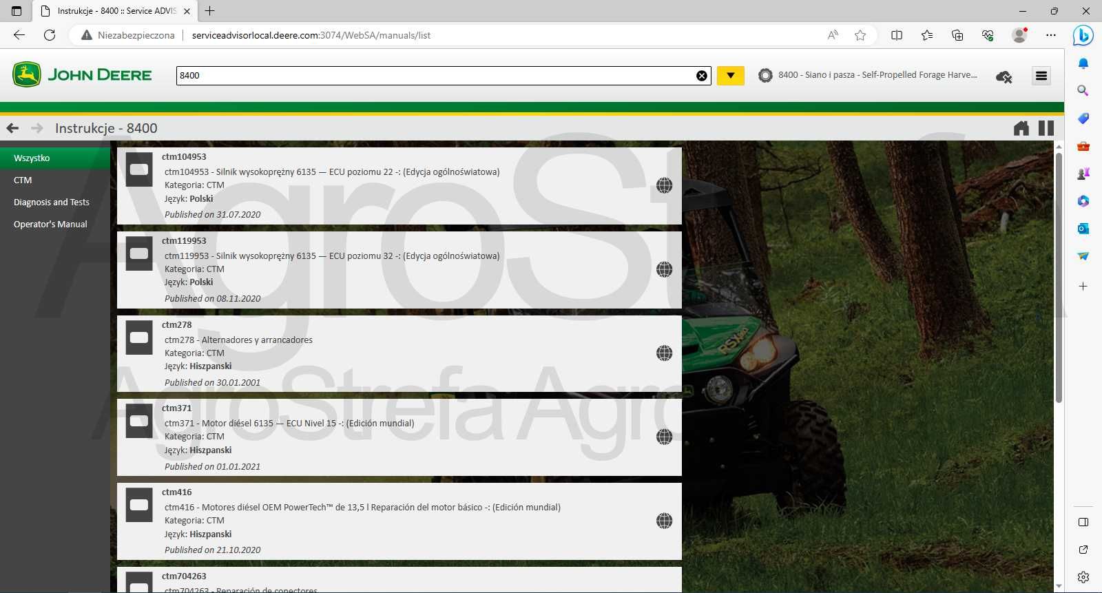This screenshot has height=593, width=1102.
Task: Navigate back with the page back arrow
Action: pos(12,128)
